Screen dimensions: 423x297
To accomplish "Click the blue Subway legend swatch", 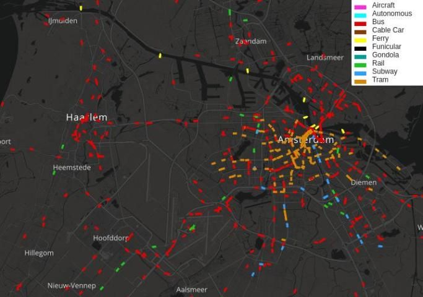I will (360, 73).
